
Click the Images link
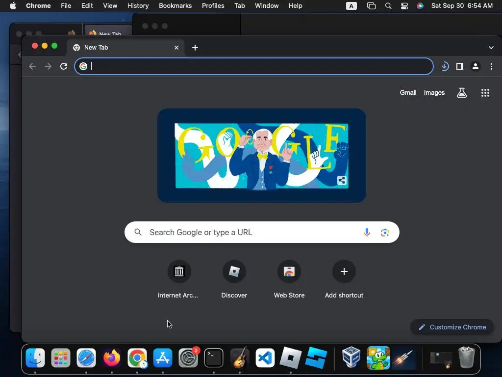[x=434, y=93]
